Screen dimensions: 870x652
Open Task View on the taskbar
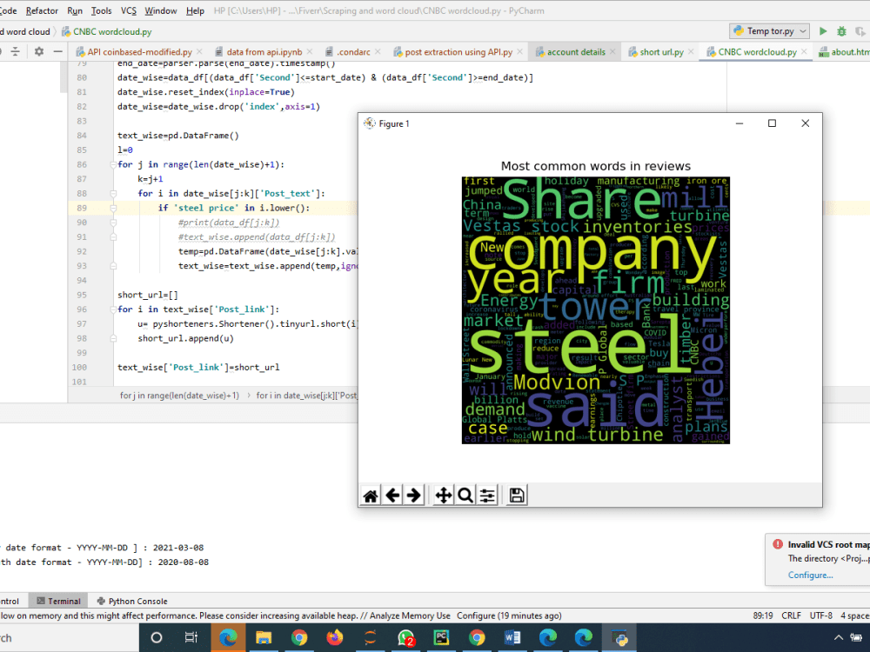click(191, 637)
